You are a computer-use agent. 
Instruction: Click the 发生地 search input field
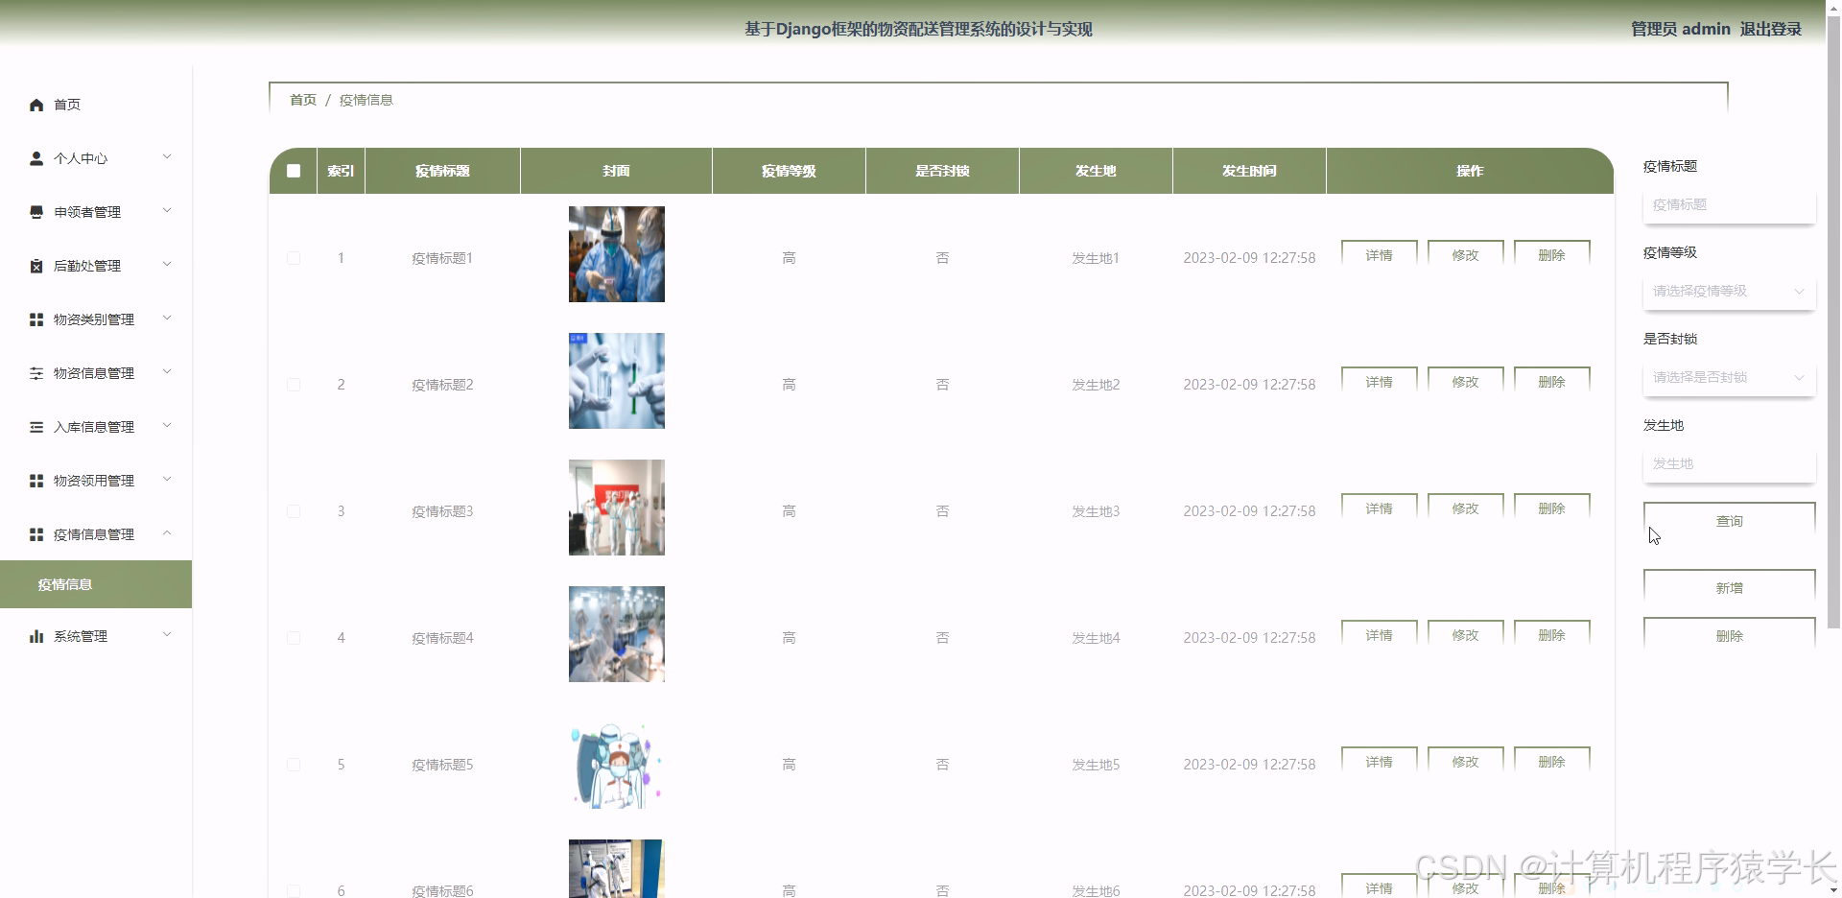pos(1729,463)
